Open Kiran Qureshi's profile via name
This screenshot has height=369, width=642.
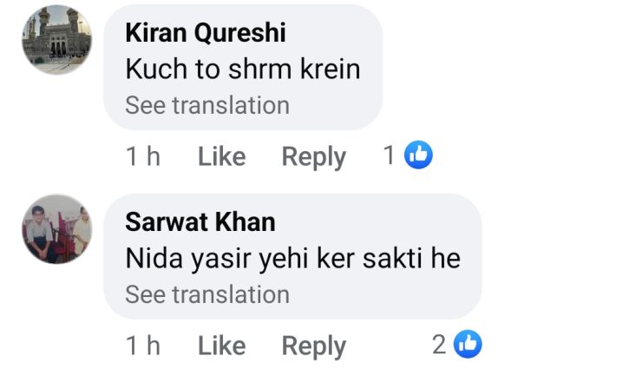coord(206,33)
